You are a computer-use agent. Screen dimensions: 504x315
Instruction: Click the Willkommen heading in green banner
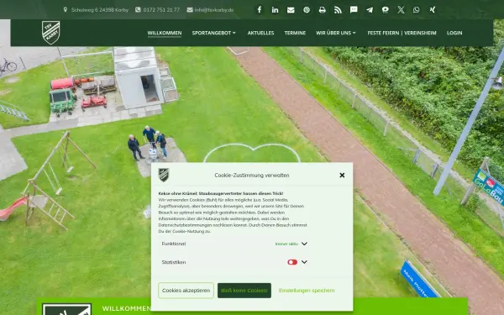click(x=127, y=308)
